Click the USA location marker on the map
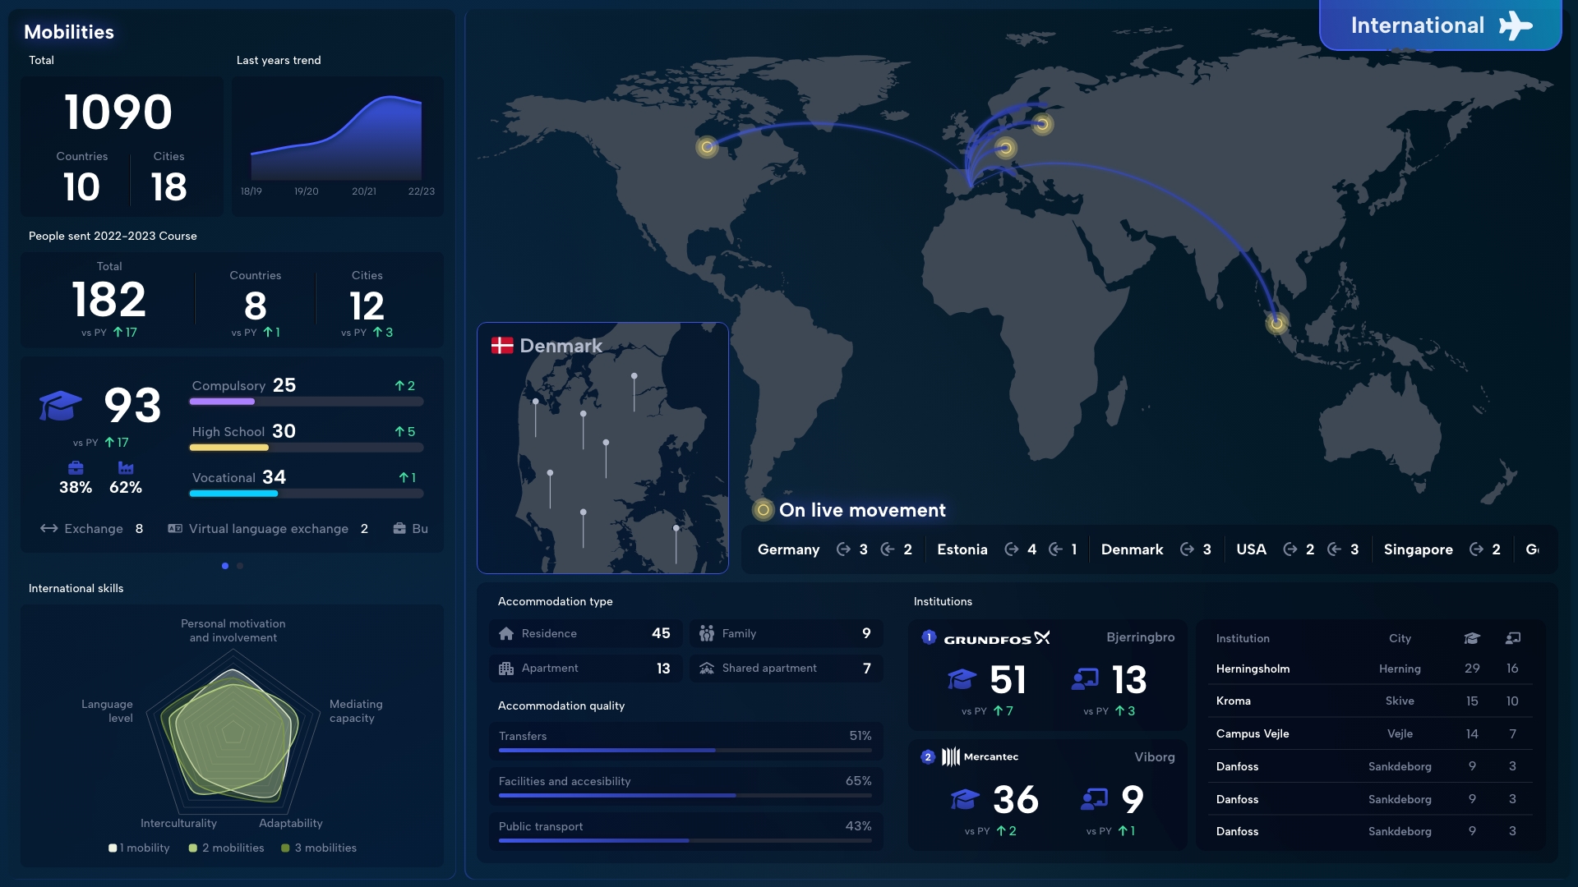This screenshot has height=887, width=1578. (707, 147)
